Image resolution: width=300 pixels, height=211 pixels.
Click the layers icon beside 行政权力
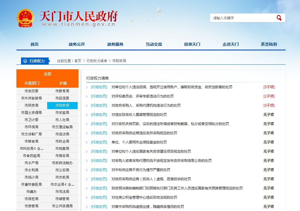(x=25, y=61)
